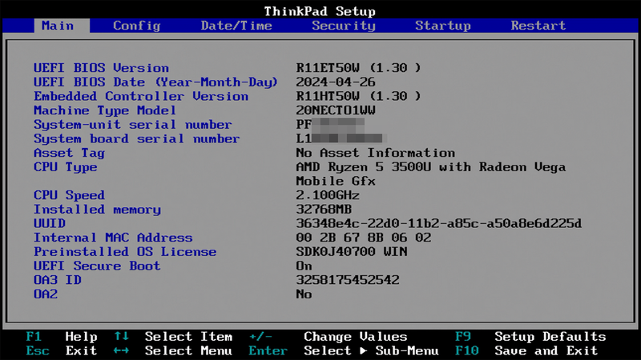Screen dimensions: 641x360
Task: Go to the Security tab
Action: [344, 26]
